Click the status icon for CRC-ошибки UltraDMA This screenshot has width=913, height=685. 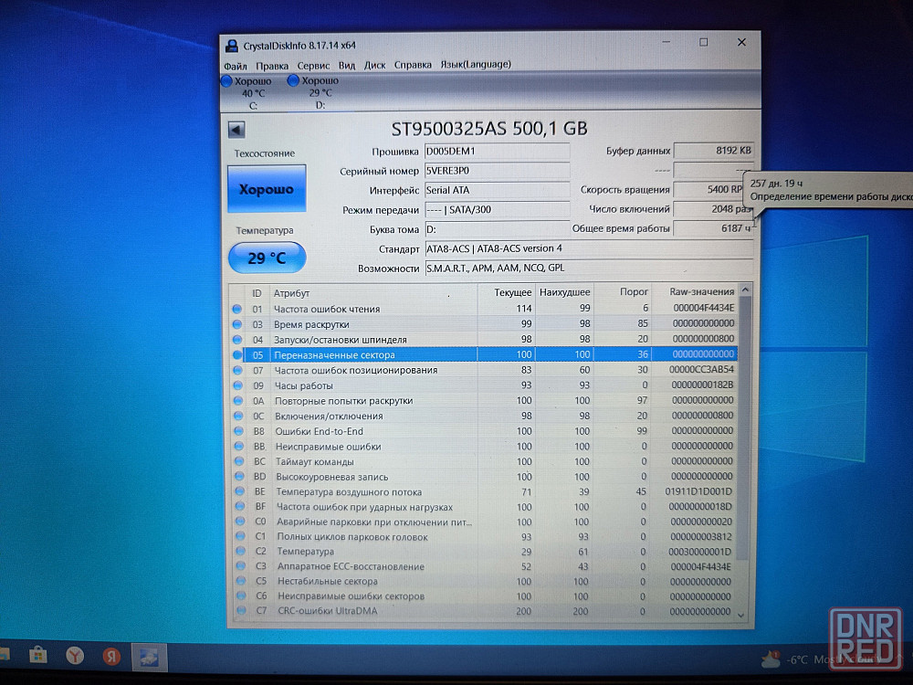(x=241, y=610)
